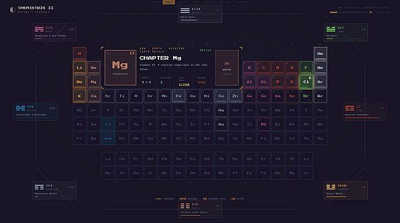Select the Gold (Au) element cell
The width and height of the screenshot is (400, 223).
[221, 124]
